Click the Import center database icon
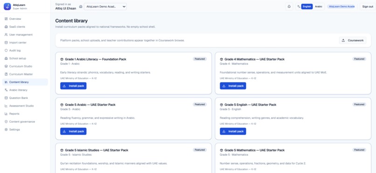 click(6, 42)
